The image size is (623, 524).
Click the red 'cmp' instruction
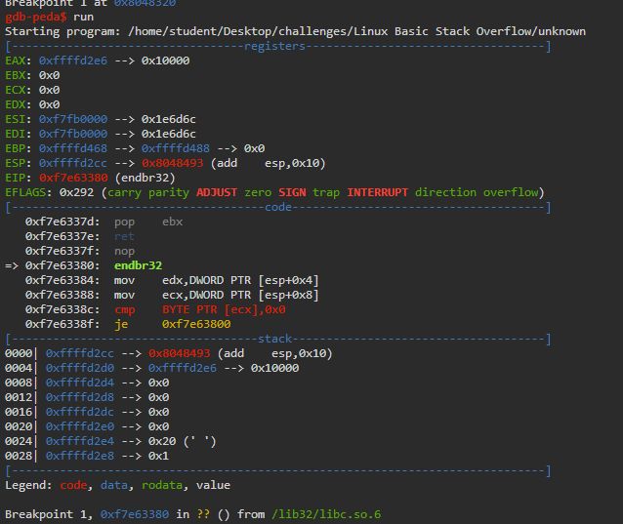click(125, 310)
